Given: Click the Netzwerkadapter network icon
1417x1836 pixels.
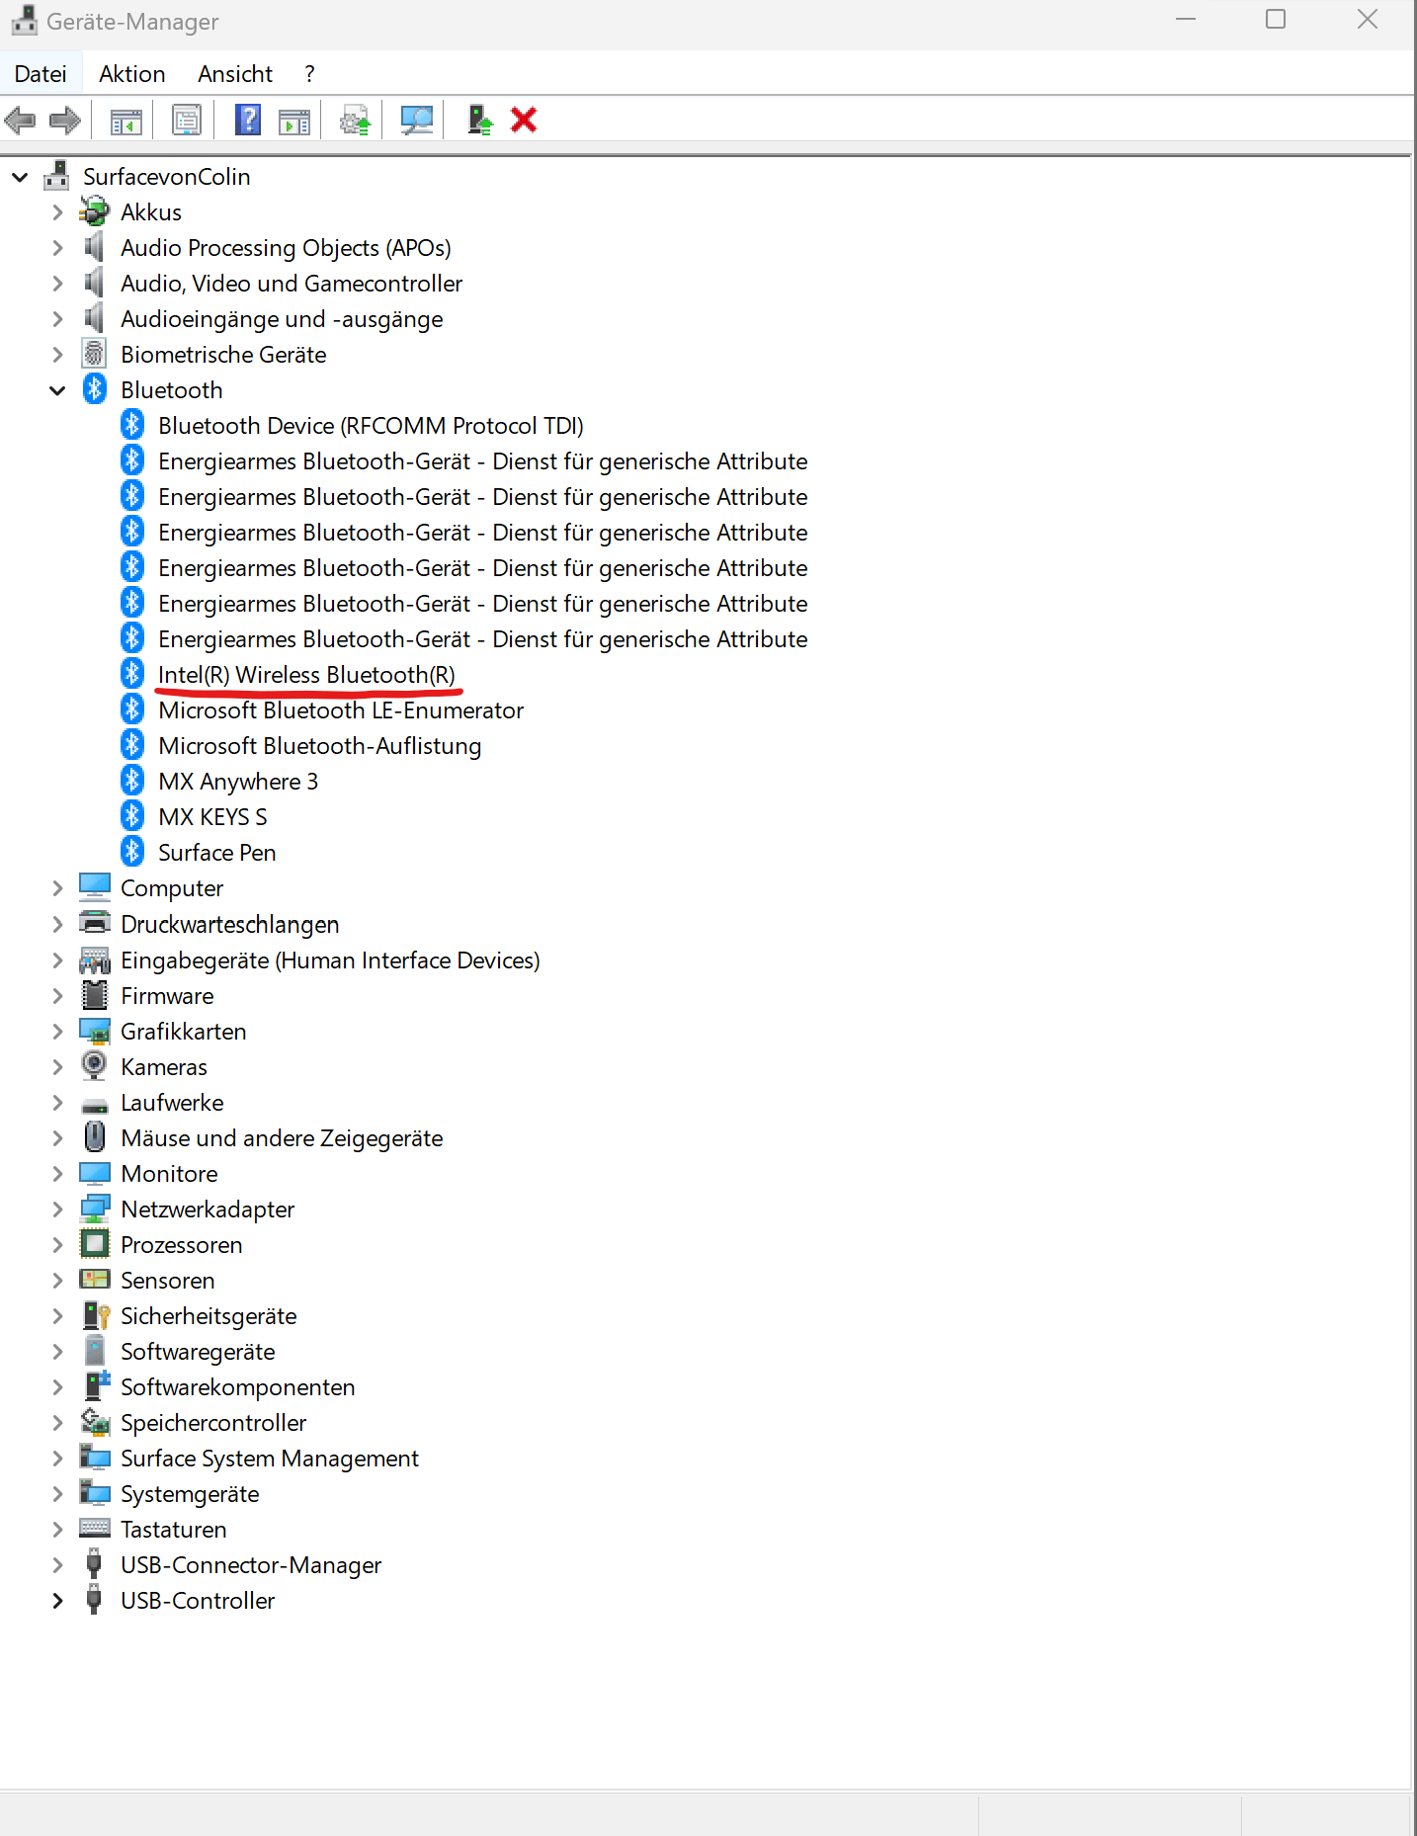Looking at the screenshot, I should [95, 1209].
